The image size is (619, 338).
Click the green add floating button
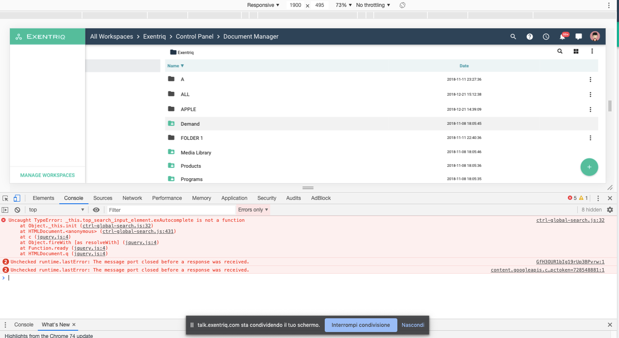click(589, 167)
